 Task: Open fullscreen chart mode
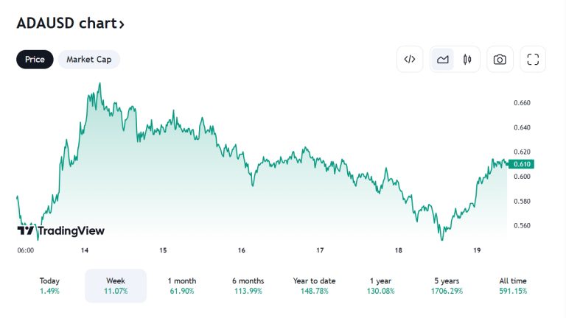tap(533, 60)
